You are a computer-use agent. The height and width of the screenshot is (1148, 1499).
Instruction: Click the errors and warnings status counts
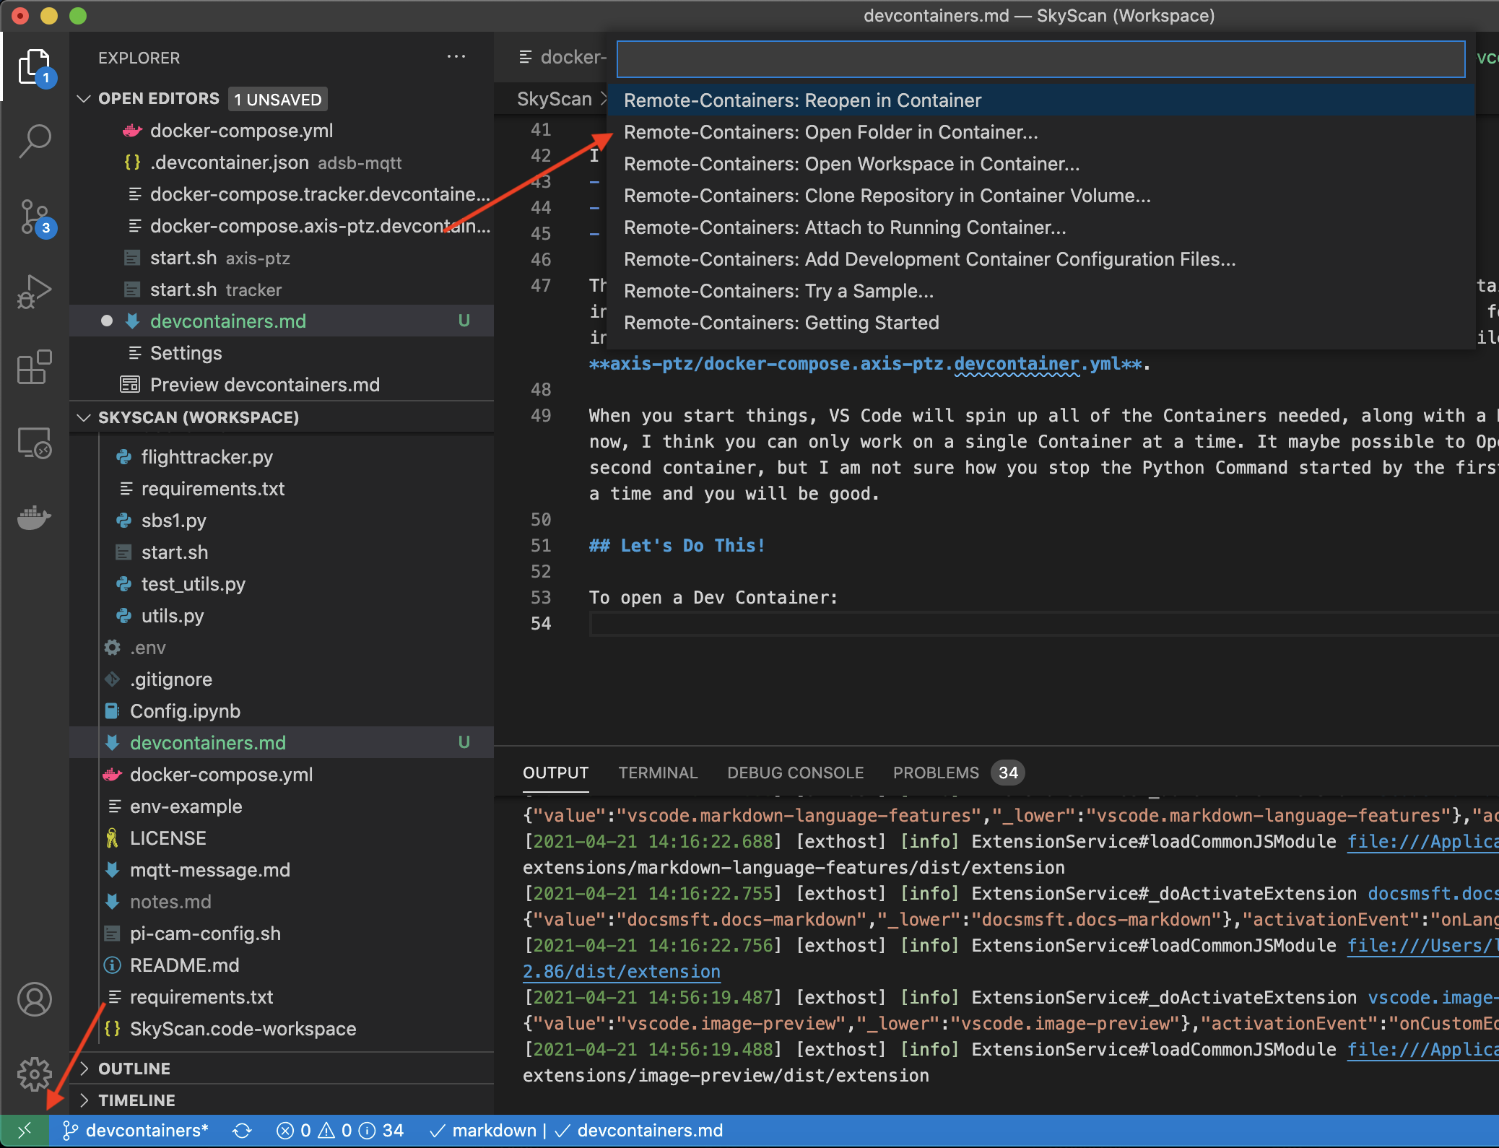click(339, 1131)
